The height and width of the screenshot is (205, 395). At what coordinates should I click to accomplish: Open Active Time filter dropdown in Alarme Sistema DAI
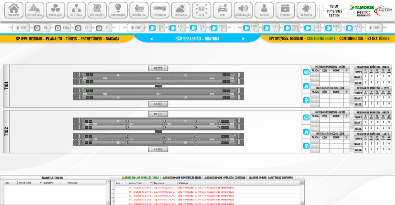41,183
